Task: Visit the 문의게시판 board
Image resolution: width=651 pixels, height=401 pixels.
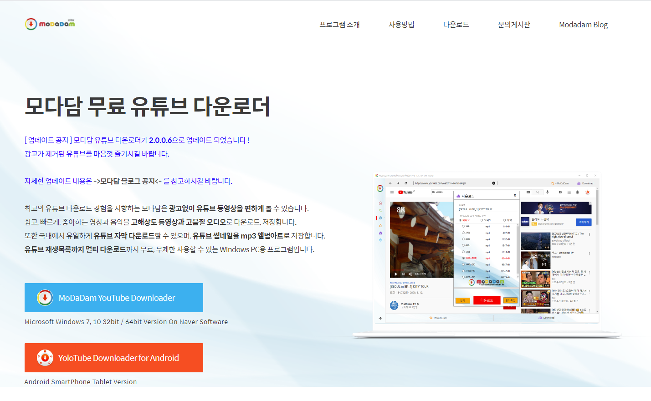Action: click(x=514, y=25)
